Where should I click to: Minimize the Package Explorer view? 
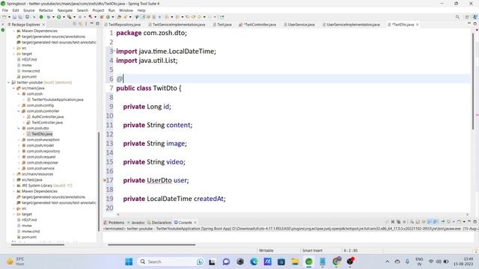[91, 24]
